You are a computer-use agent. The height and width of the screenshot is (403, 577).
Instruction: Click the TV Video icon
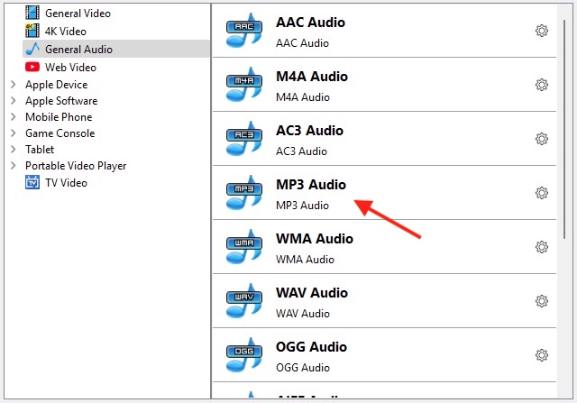(32, 182)
